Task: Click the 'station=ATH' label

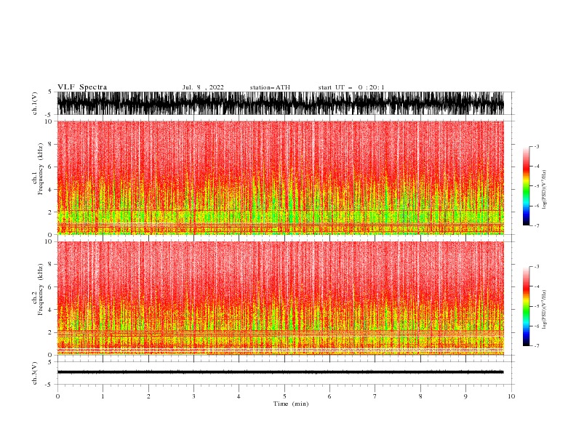Action: tap(270, 87)
